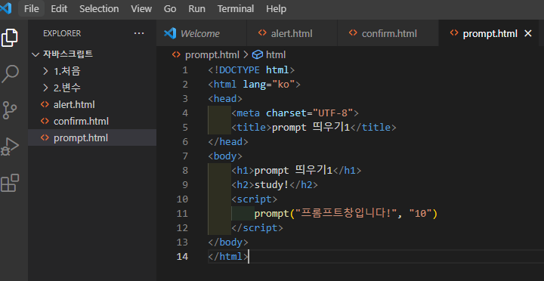Open confirm.html in the explorer tree
The height and width of the screenshot is (281, 544).
[92, 121]
